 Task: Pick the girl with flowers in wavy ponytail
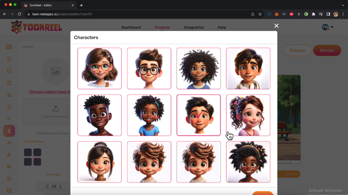(x=248, y=115)
